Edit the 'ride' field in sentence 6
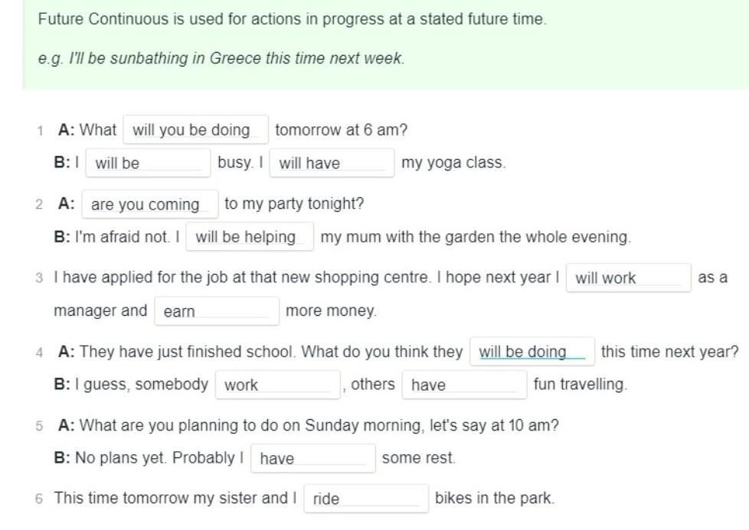 (366, 499)
